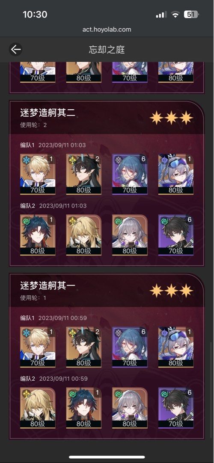Select silver-haired wind character in 迷梦造舸其二 team 2

(x=130, y=235)
